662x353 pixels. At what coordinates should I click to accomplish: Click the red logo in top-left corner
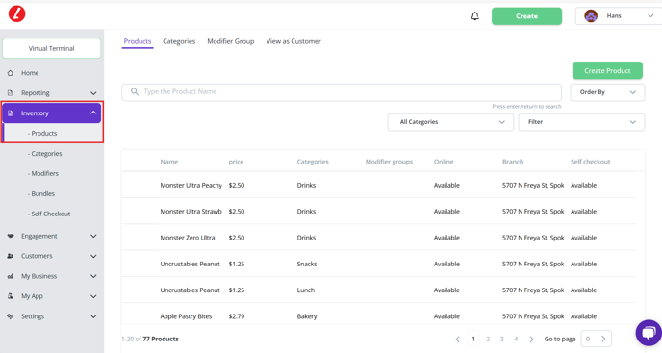17,13
